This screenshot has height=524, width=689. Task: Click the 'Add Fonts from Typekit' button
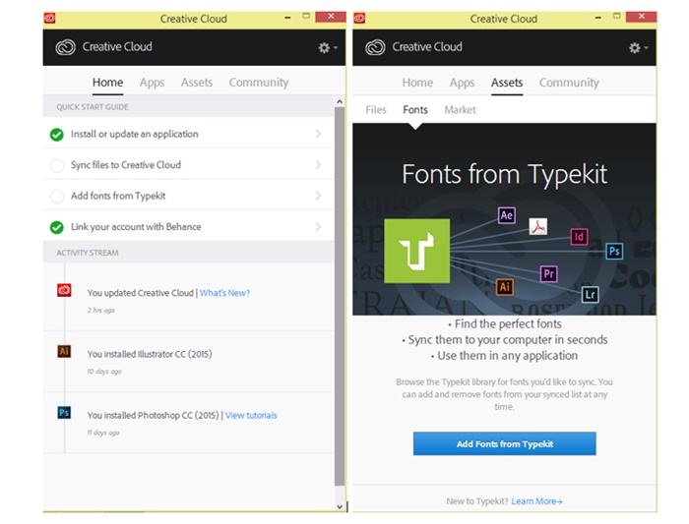[504, 443]
